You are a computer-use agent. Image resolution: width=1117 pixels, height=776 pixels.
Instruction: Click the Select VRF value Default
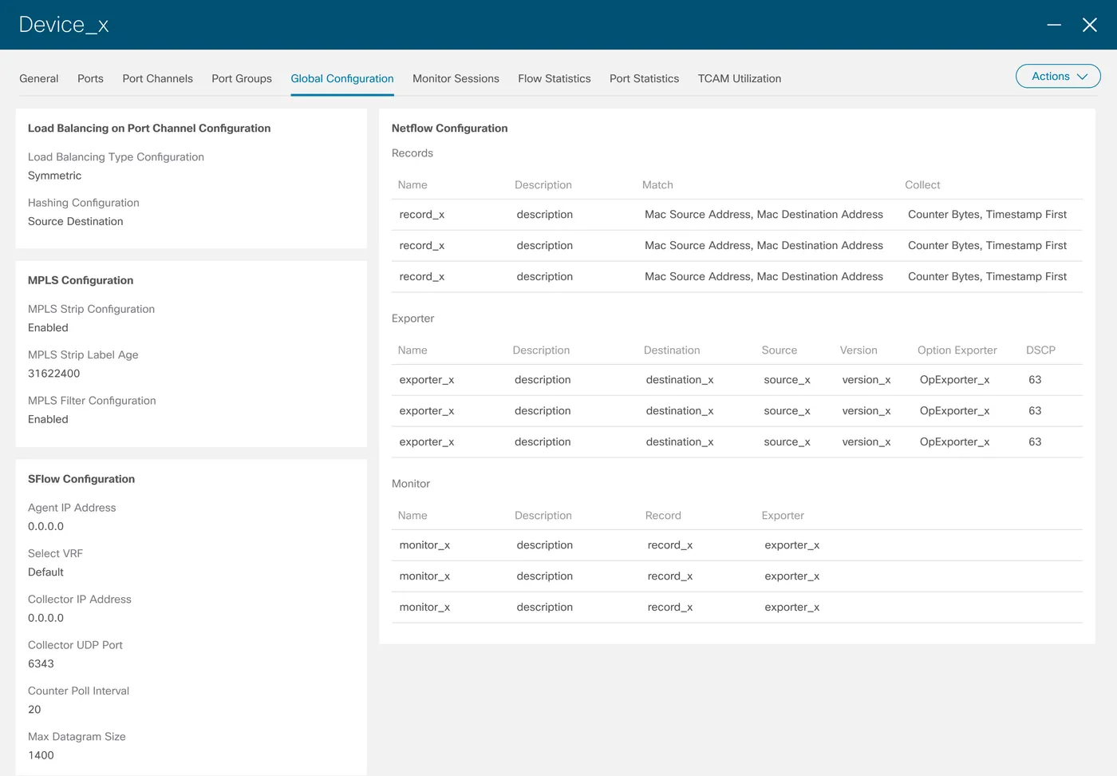click(45, 572)
